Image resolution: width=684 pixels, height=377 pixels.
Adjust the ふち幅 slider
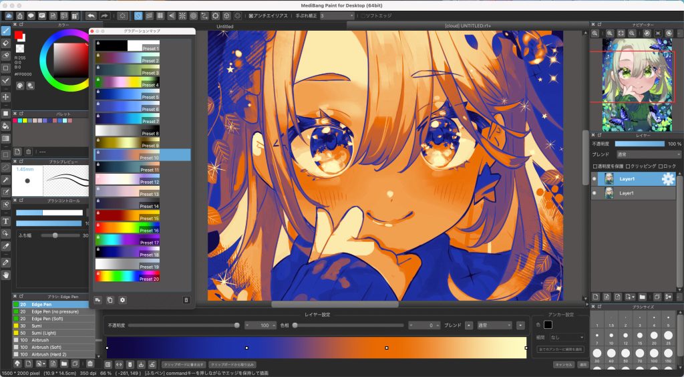(x=60, y=235)
